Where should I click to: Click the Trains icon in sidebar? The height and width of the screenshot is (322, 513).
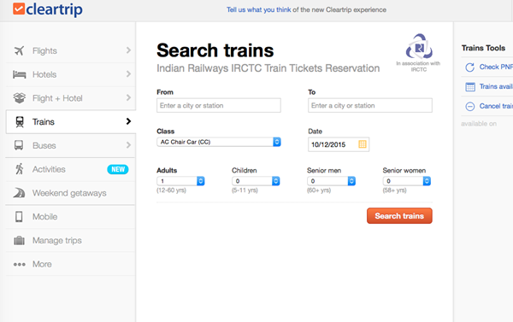pos(20,122)
